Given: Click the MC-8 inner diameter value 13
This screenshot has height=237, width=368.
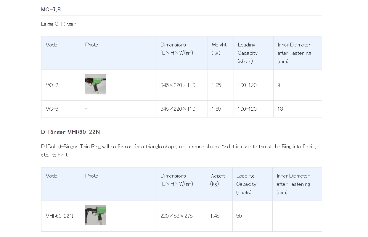Looking at the screenshot, I should tap(280, 109).
